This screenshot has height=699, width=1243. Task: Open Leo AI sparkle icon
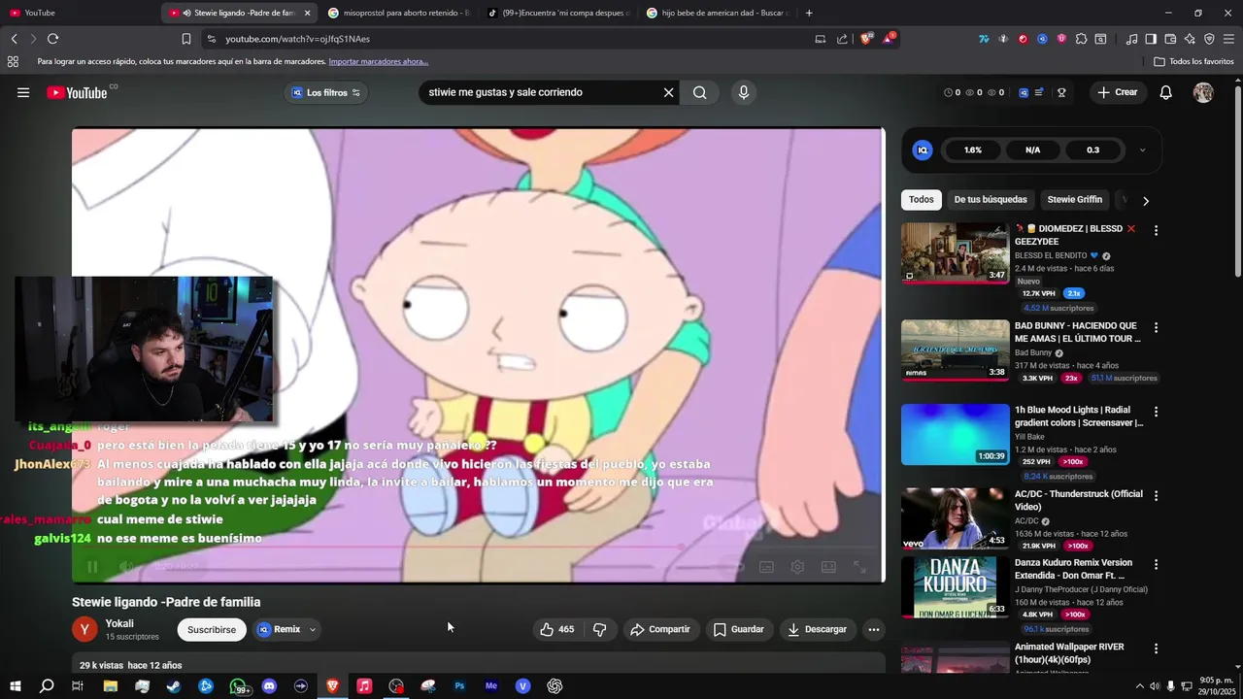pyautogui.click(x=1190, y=39)
